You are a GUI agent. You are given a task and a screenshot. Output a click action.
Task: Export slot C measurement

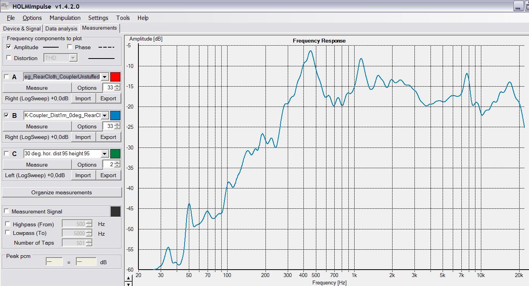coord(108,175)
